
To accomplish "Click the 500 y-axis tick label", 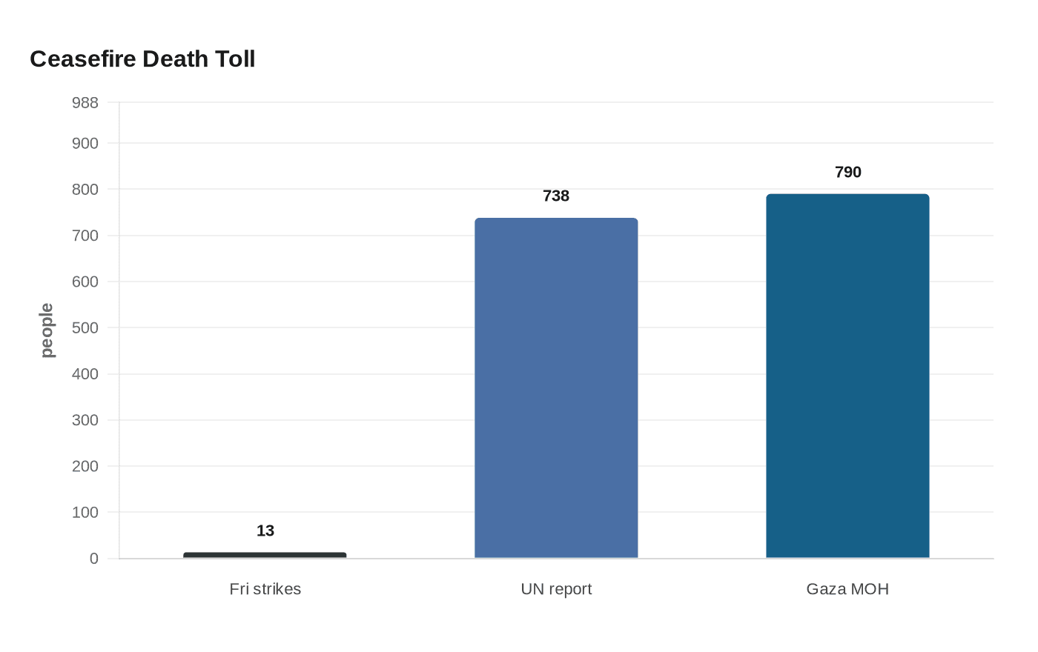I will 85,327.
